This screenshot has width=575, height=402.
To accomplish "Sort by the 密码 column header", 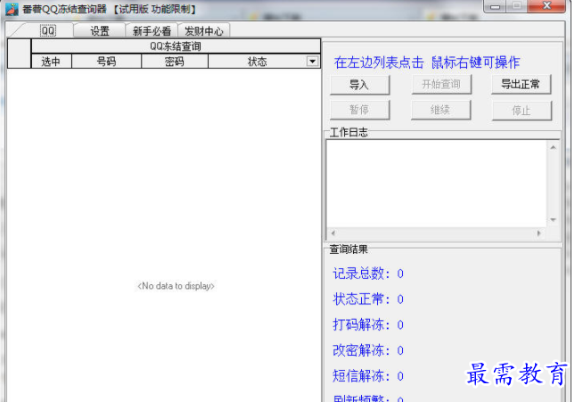I will pyautogui.click(x=175, y=62).
